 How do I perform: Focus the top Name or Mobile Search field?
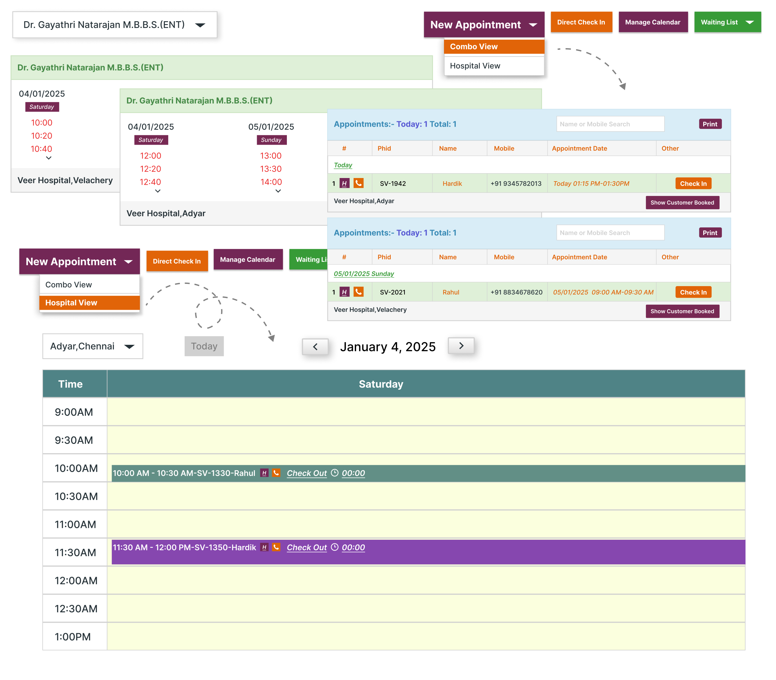tap(610, 124)
